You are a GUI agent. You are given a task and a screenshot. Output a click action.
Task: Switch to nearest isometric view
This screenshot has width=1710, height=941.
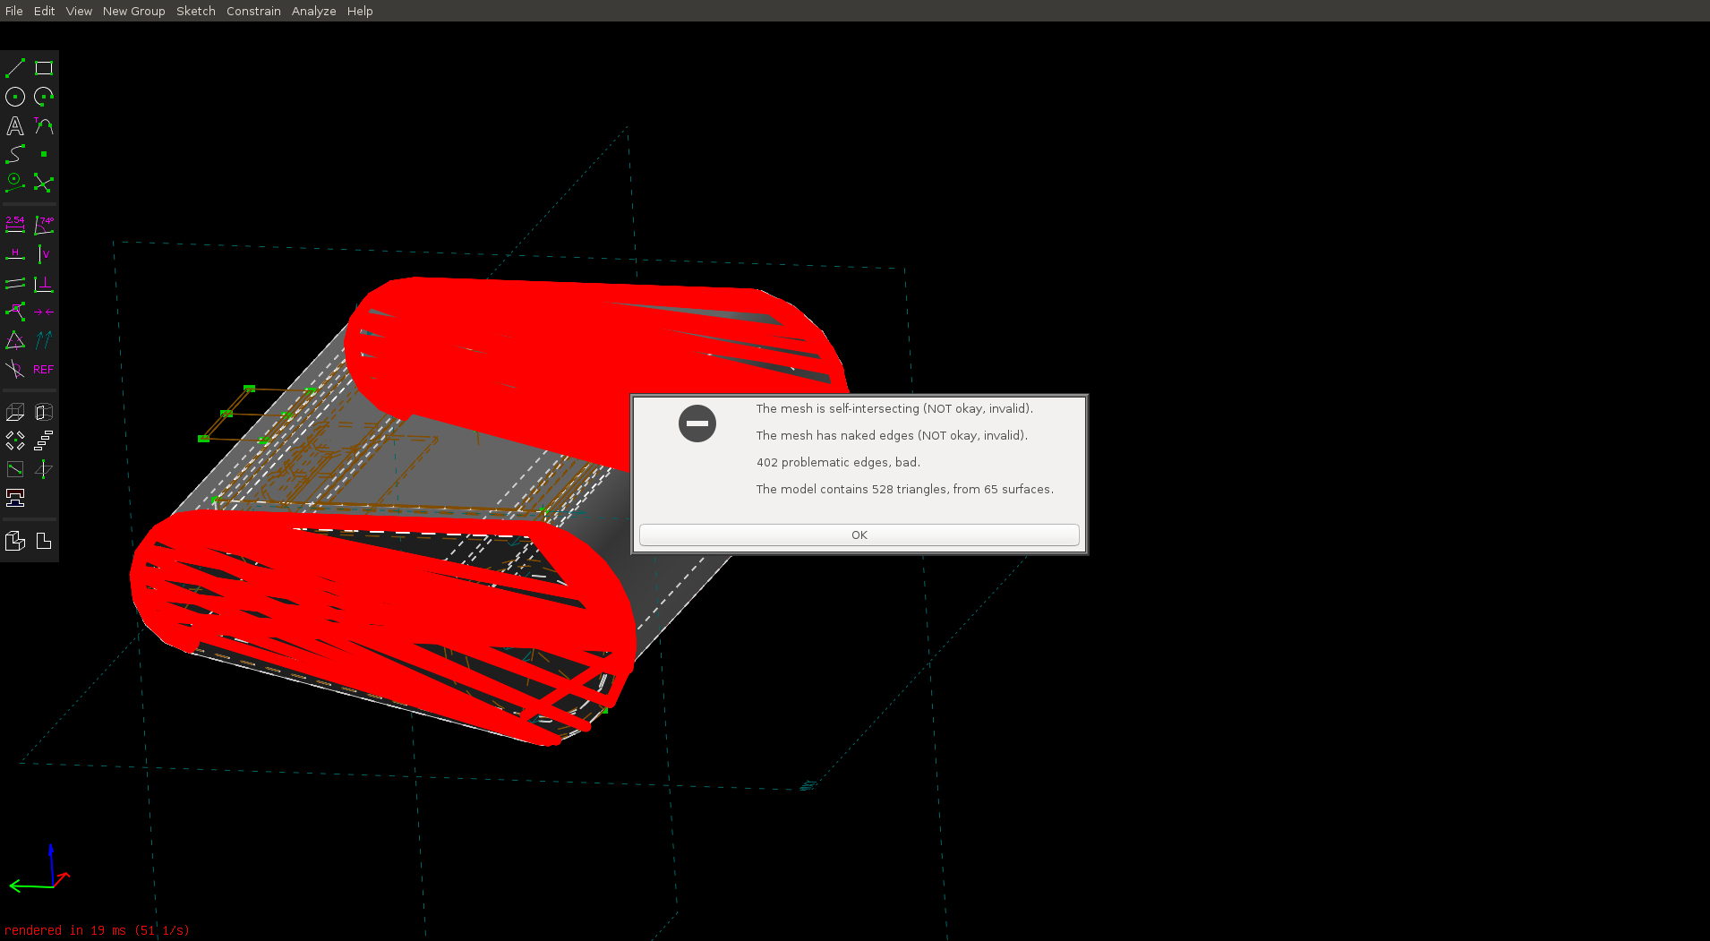[15, 541]
